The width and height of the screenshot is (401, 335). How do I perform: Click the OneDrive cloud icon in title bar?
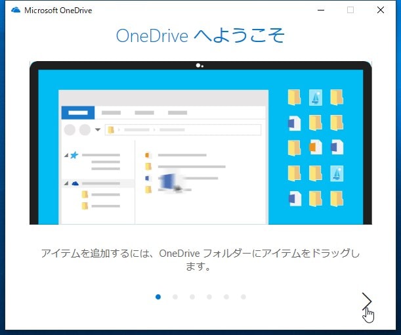(16, 10)
